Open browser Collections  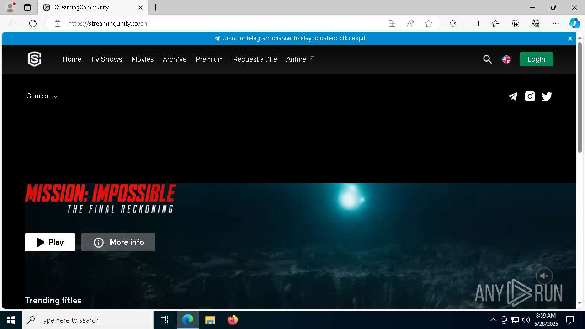[x=516, y=23]
